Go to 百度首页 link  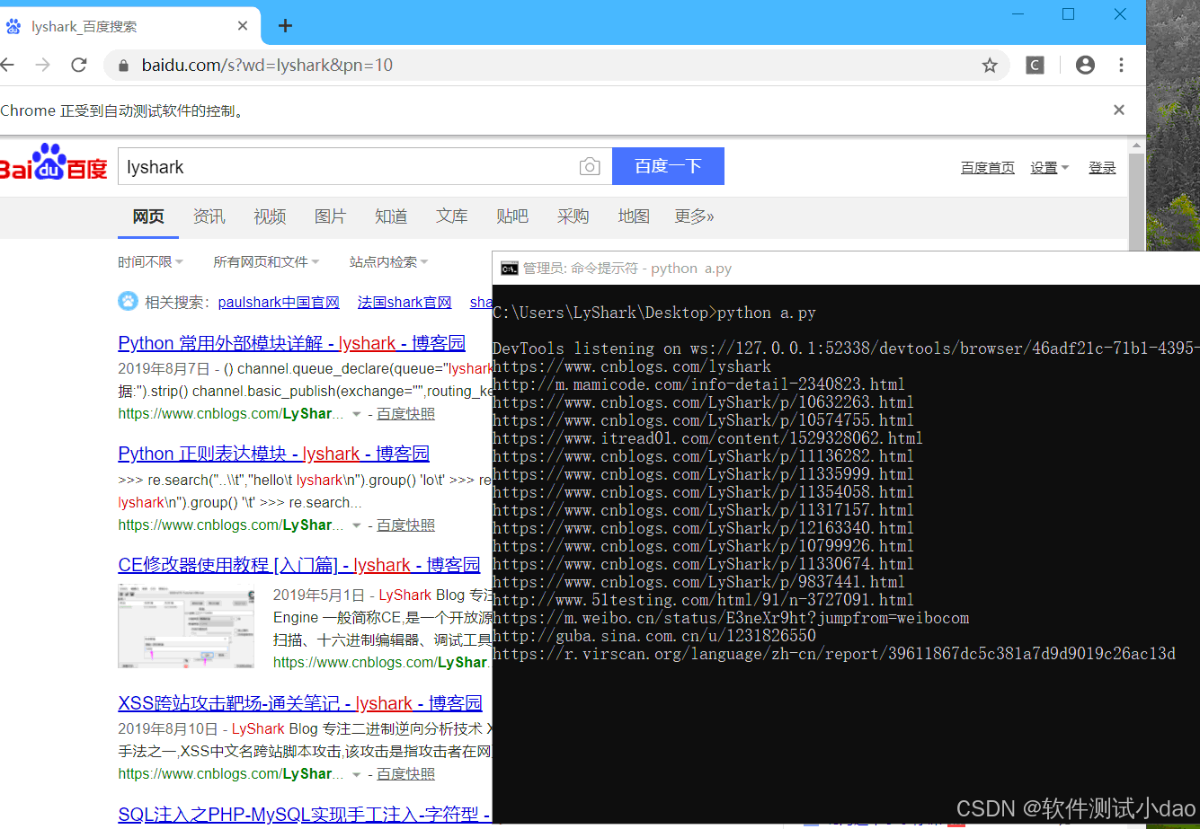click(x=987, y=168)
